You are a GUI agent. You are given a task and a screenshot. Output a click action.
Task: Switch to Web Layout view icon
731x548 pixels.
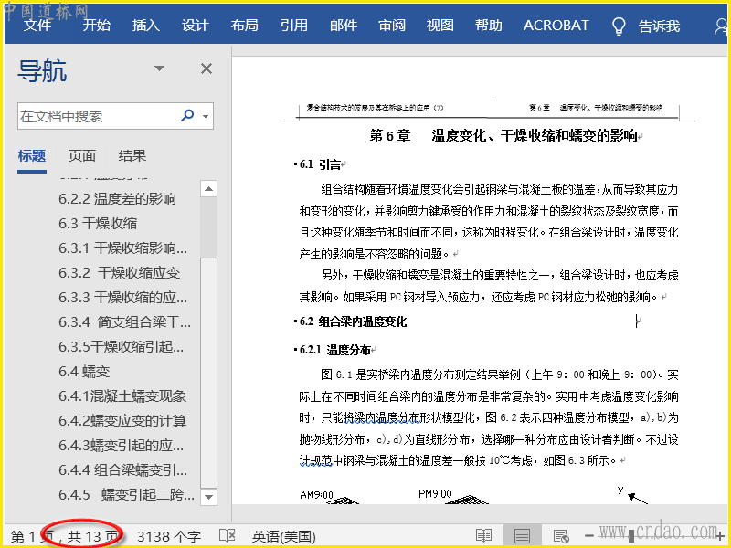point(561,536)
